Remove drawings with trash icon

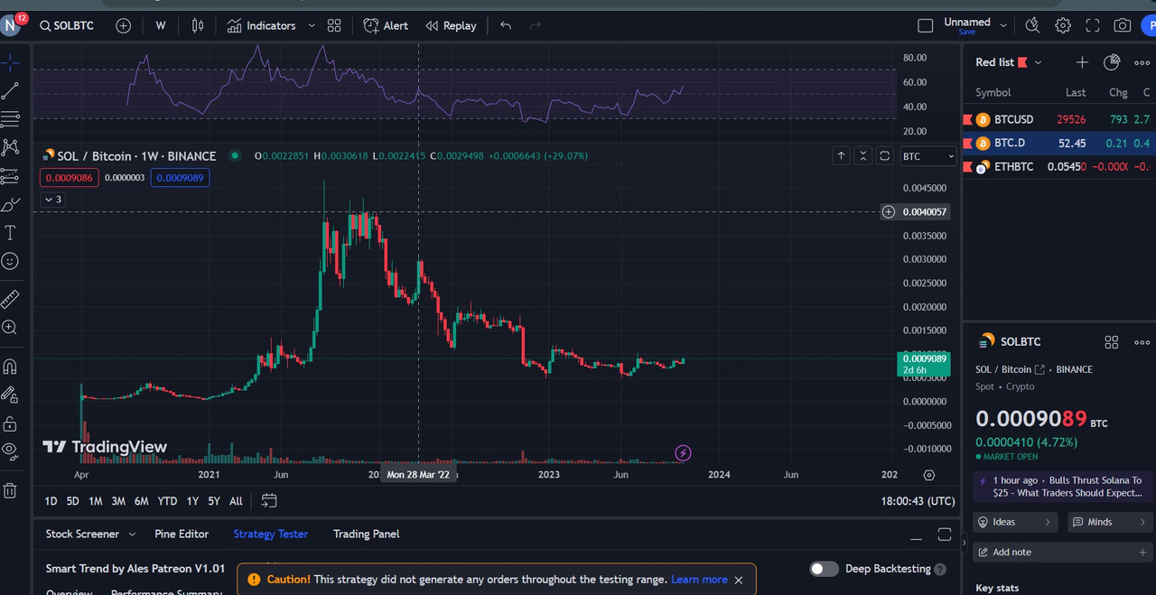click(x=10, y=490)
